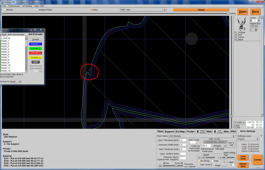Click the infill slider left arrow
265x170 pixels.
tap(205, 142)
